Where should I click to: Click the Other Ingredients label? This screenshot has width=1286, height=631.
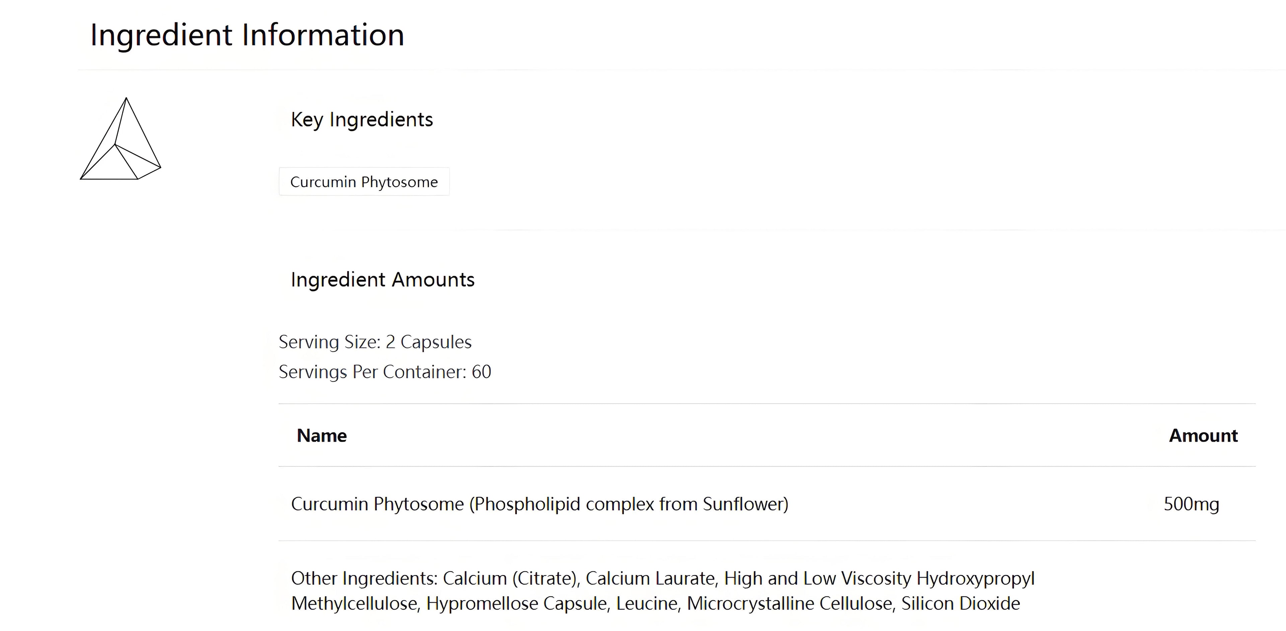pos(364,578)
